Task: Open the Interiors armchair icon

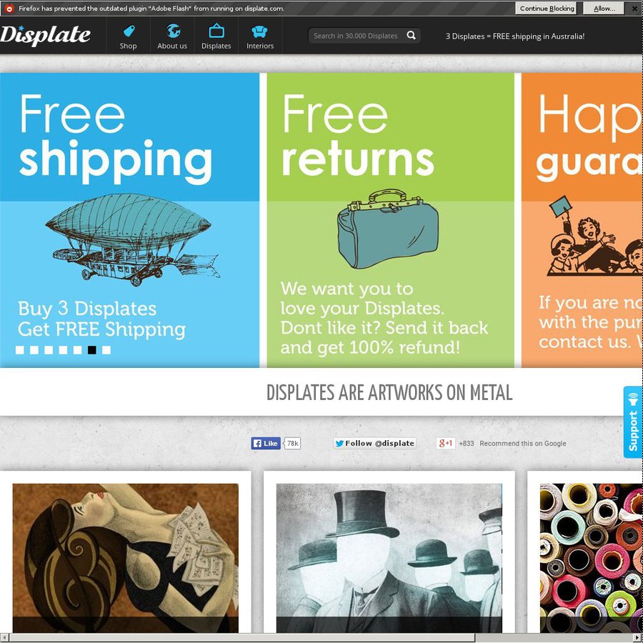Action: pos(259,31)
